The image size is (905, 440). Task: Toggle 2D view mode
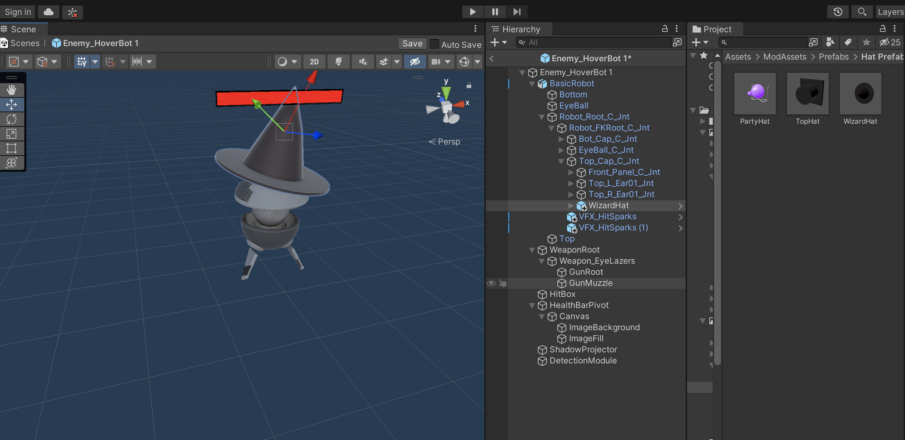point(314,62)
